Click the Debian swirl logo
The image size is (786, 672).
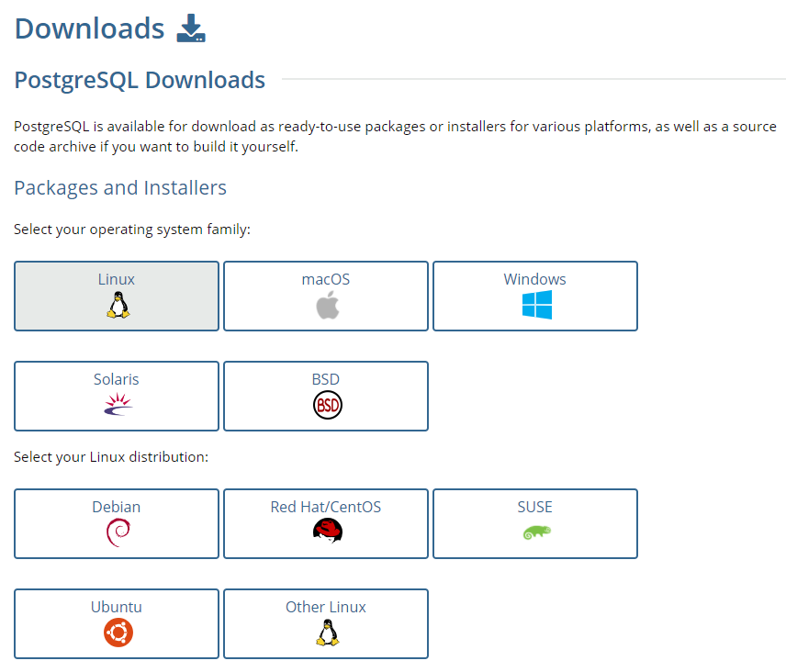(x=118, y=532)
